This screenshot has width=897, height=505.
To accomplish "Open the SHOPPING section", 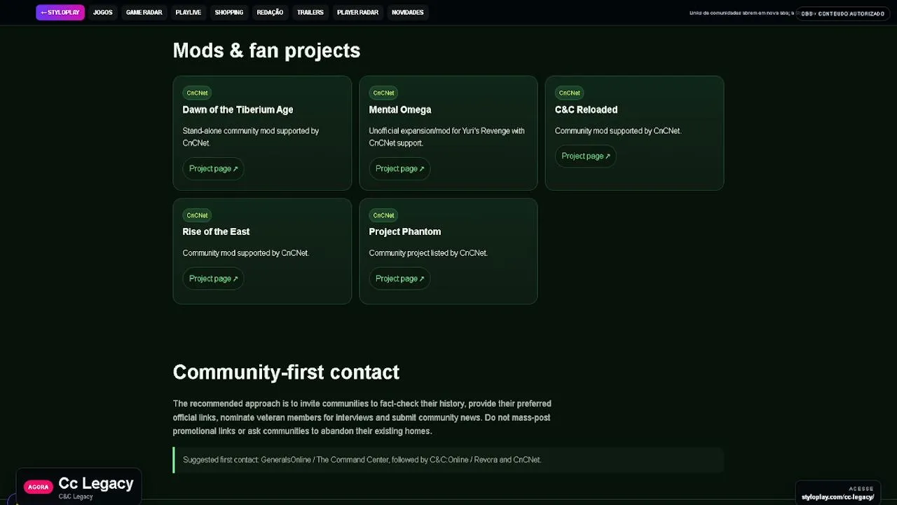I will (228, 12).
